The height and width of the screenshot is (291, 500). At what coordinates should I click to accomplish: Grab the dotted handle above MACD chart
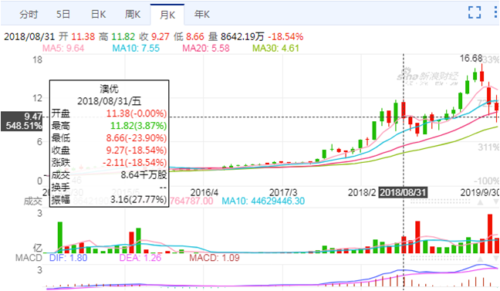(x=440, y=258)
